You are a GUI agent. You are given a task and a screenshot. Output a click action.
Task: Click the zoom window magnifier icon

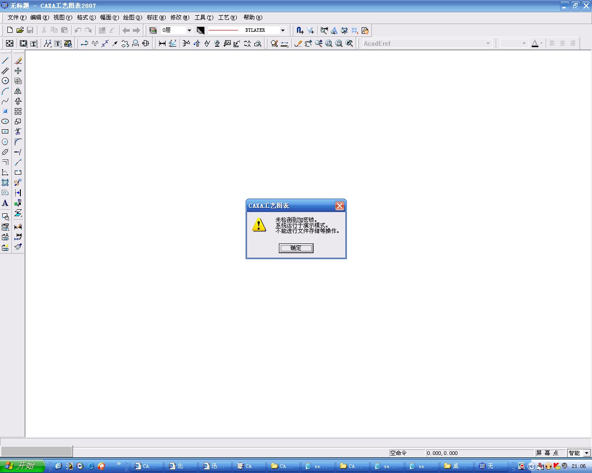[x=329, y=43]
